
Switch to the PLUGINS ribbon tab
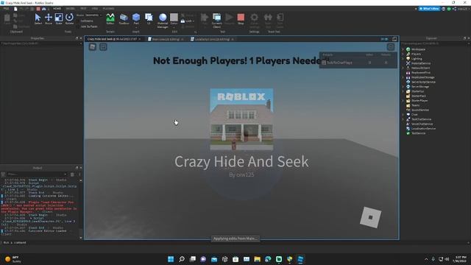click(x=108, y=9)
